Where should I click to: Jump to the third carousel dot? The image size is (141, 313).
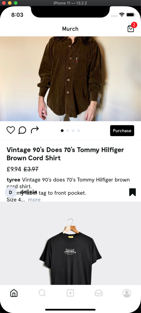[x=73, y=131]
